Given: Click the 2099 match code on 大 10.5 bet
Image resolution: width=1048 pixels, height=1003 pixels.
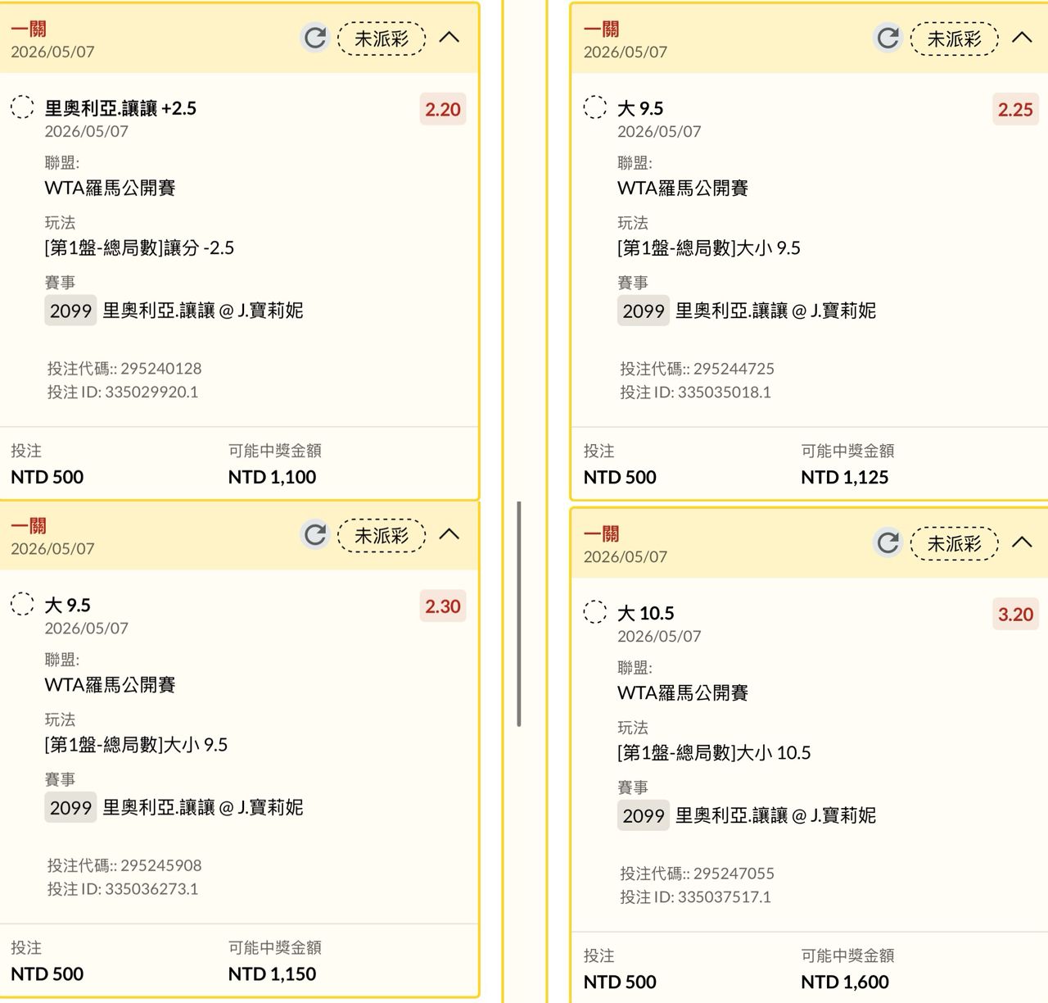Looking at the screenshot, I should [x=644, y=815].
